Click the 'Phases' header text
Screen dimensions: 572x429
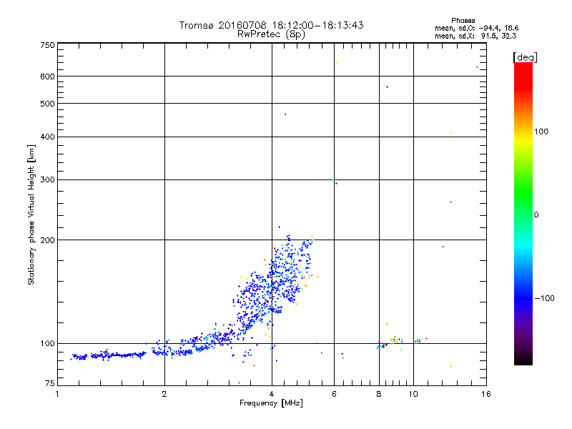(x=463, y=21)
